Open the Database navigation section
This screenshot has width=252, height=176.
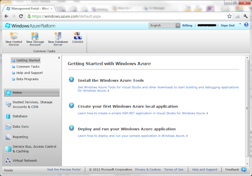(32, 116)
